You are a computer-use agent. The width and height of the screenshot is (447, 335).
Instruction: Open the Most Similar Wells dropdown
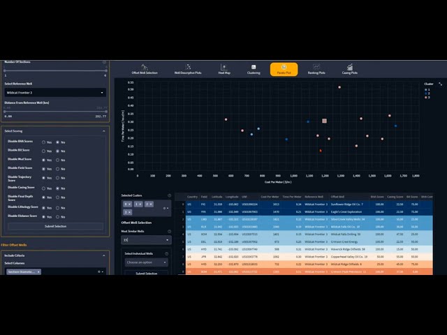tap(146, 240)
